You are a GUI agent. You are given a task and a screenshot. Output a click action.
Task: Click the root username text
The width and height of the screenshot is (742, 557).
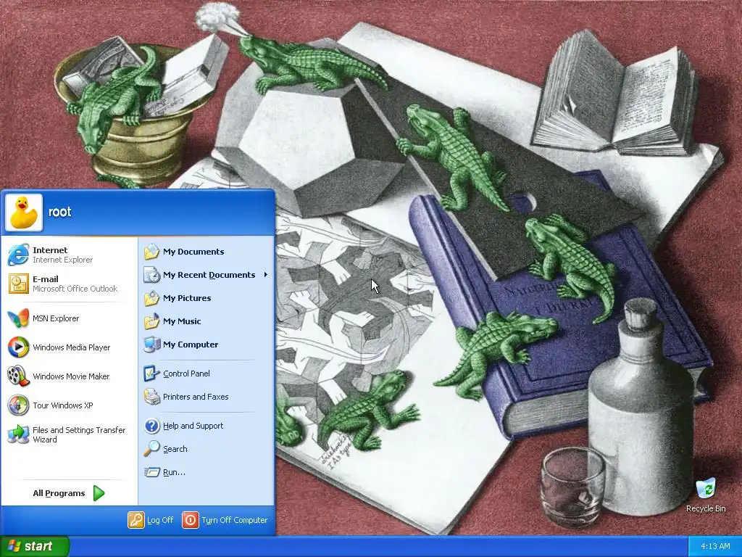(59, 212)
